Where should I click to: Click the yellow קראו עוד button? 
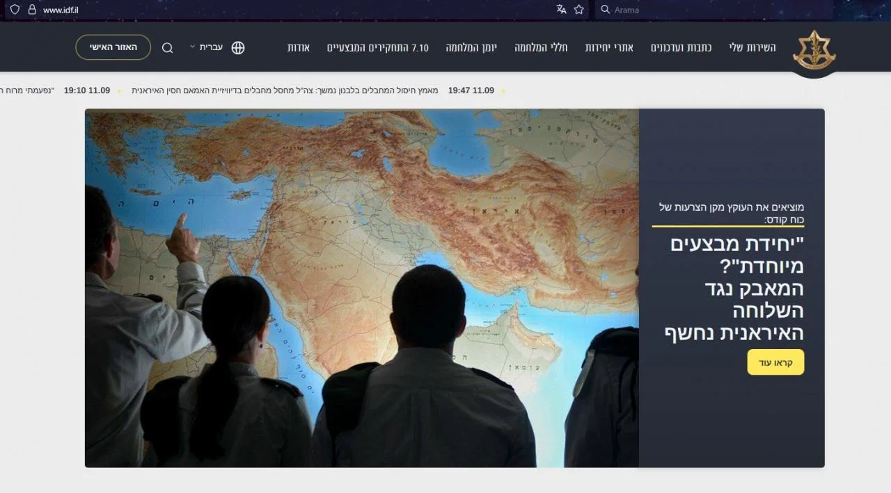coord(775,362)
